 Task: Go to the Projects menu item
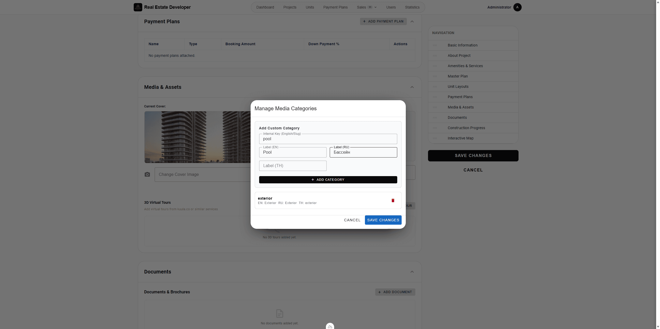pyautogui.click(x=290, y=7)
